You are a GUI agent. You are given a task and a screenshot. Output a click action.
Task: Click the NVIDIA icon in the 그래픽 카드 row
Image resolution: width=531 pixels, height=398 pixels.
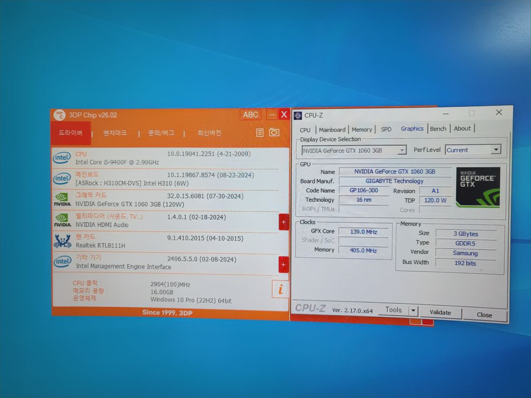(62, 200)
